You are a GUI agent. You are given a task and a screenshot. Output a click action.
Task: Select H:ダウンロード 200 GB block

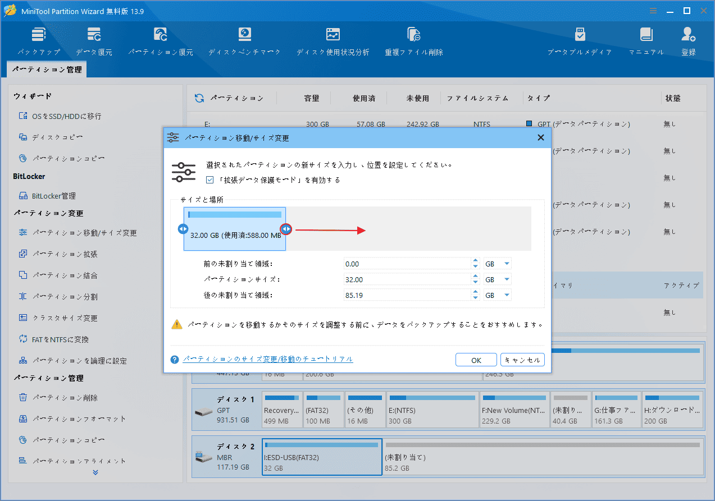[x=672, y=411]
